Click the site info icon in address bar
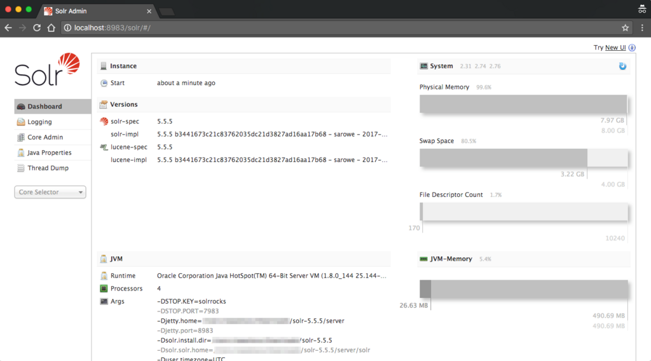 pyautogui.click(x=67, y=28)
